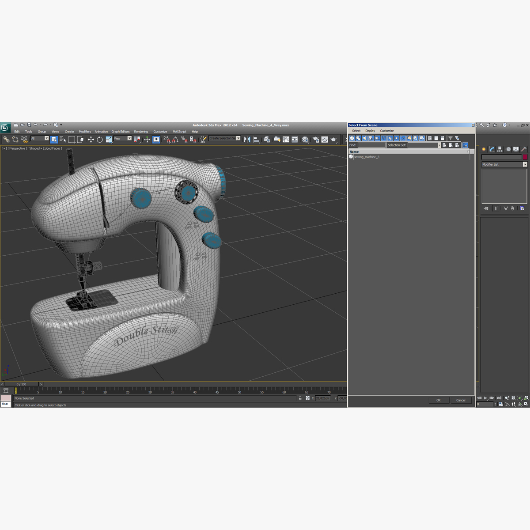Open the Modifier List dropdown
This screenshot has width=530, height=530.
pyautogui.click(x=525, y=164)
